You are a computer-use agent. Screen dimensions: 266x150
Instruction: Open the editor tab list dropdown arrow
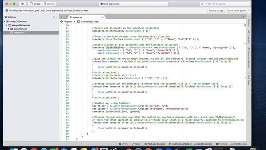point(244,17)
